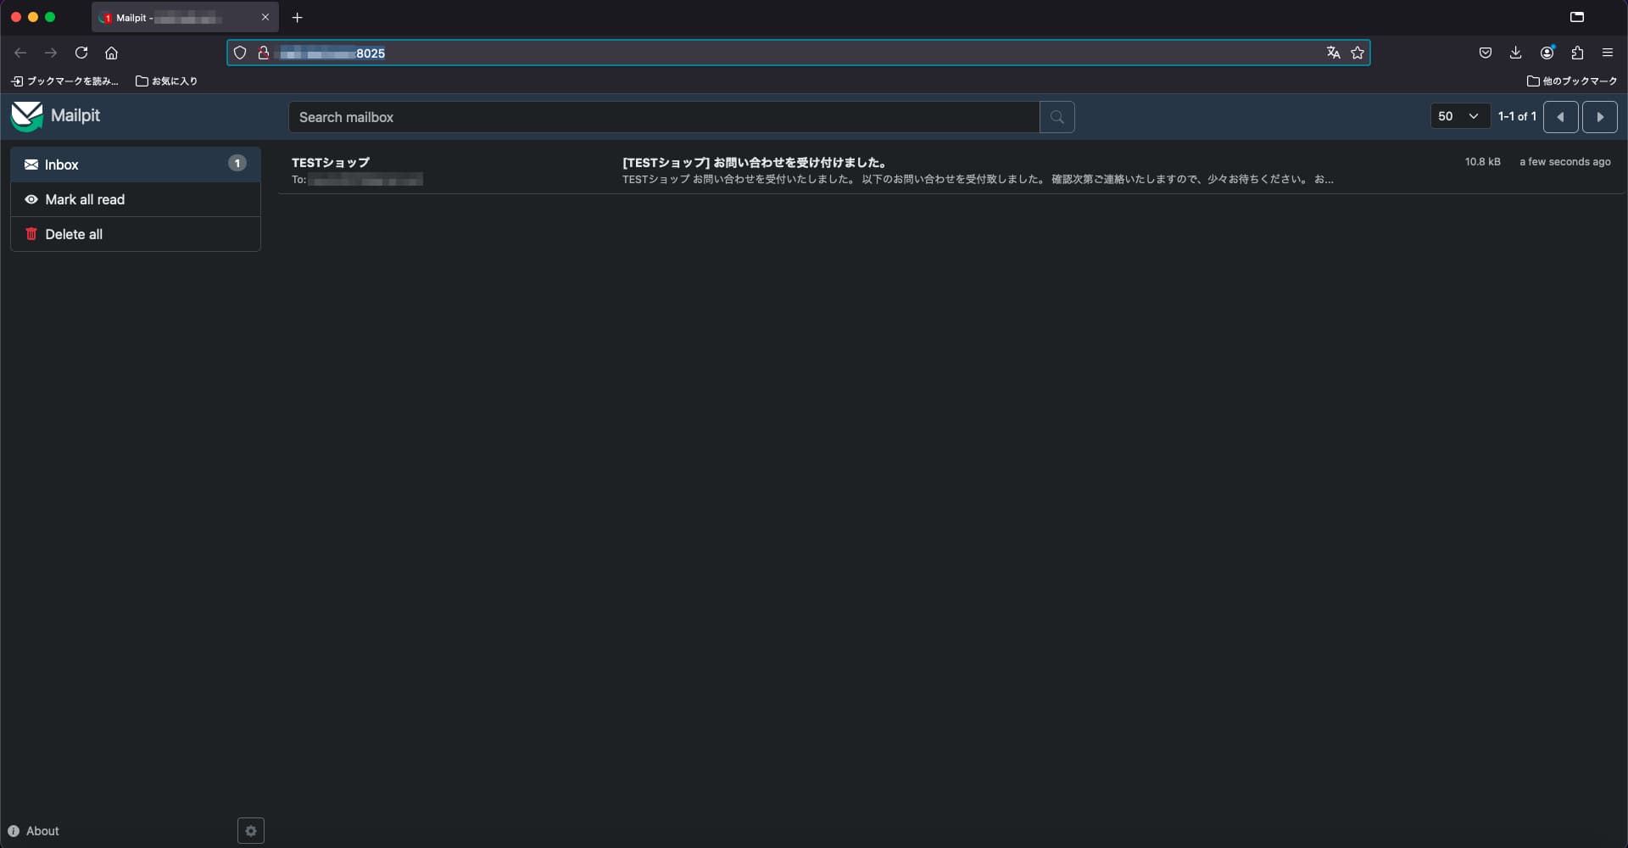
Task: Click the browser address bar
Action: pos(797,53)
